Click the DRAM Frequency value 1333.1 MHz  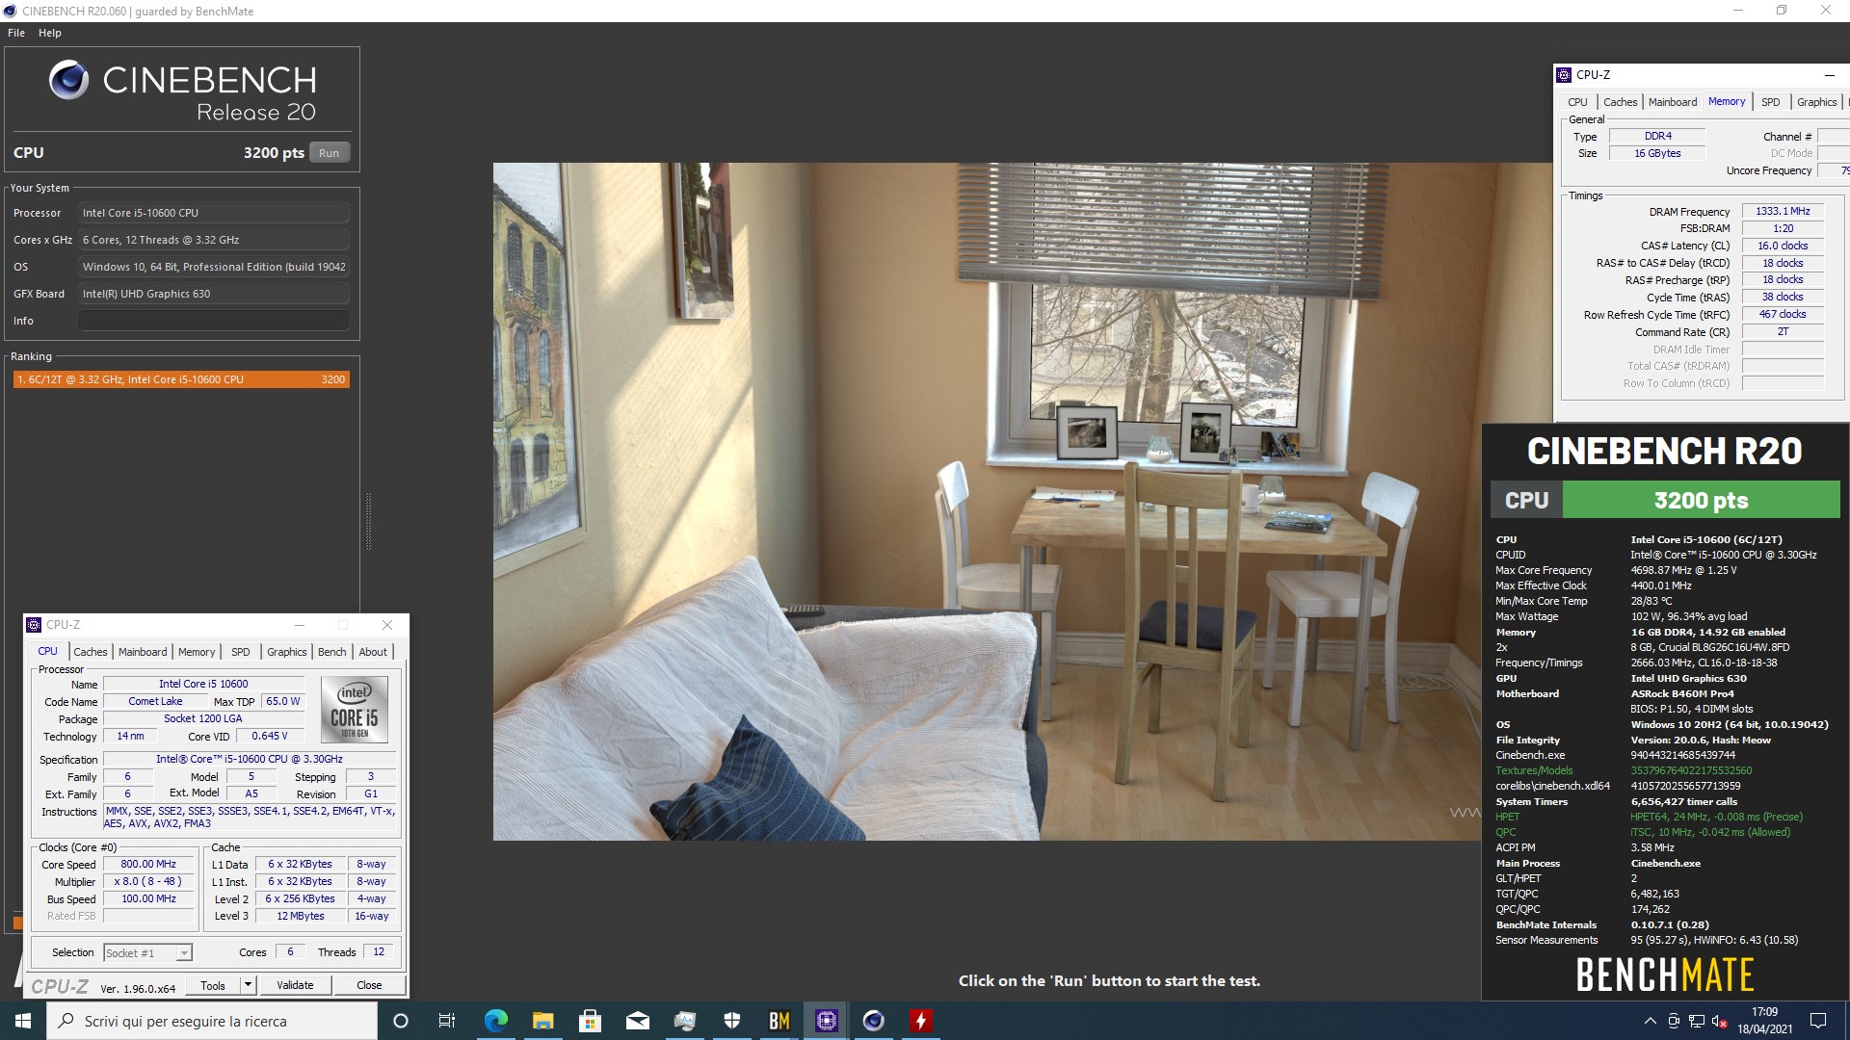point(1783,211)
